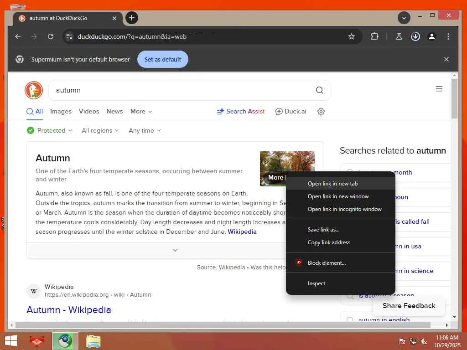Bookmark this page with the star icon
This screenshot has height=350, width=467.
[x=352, y=36]
